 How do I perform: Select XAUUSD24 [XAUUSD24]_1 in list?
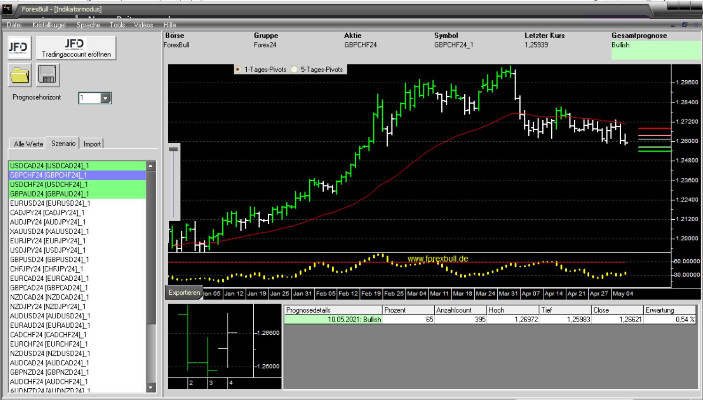(x=78, y=231)
